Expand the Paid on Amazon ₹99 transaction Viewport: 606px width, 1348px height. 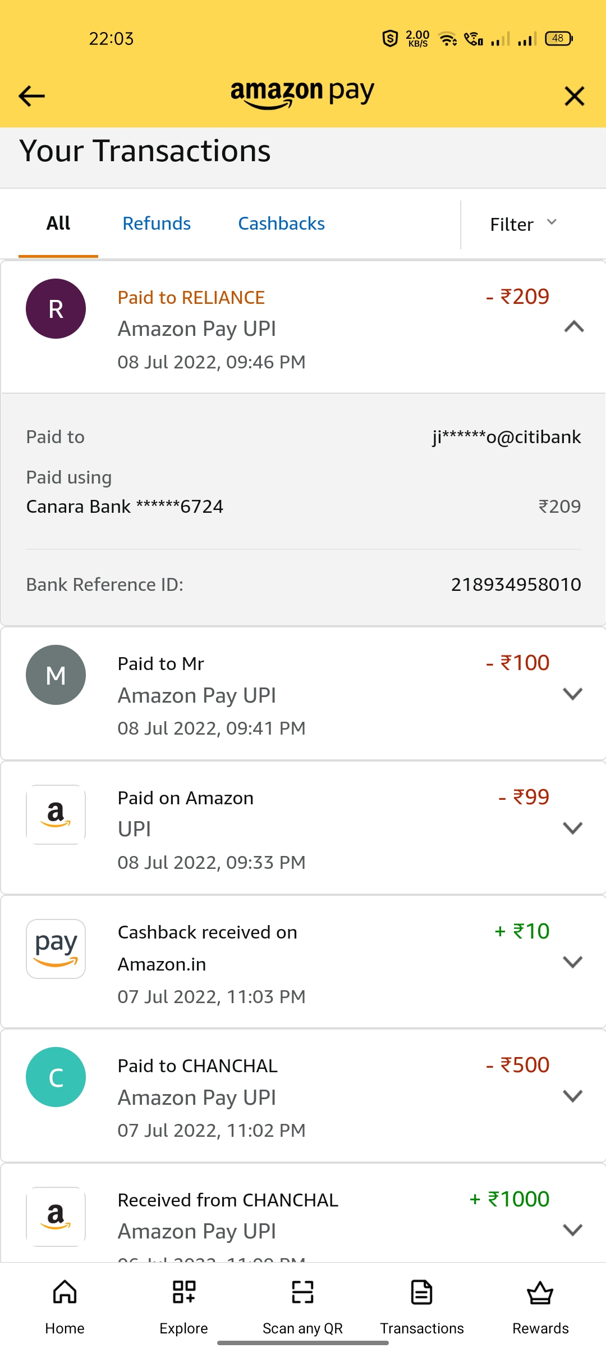coord(572,828)
